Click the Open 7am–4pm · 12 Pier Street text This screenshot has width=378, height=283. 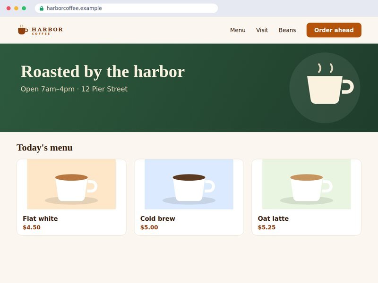(x=74, y=89)
